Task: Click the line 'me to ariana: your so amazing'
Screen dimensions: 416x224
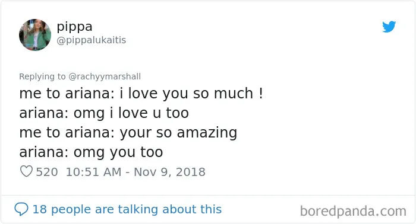Action: point(128,133)
